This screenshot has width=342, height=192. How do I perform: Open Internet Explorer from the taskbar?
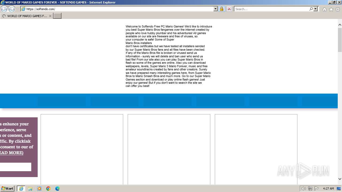[21, 189]
